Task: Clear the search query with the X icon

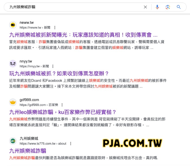Action: coord(145,7)
